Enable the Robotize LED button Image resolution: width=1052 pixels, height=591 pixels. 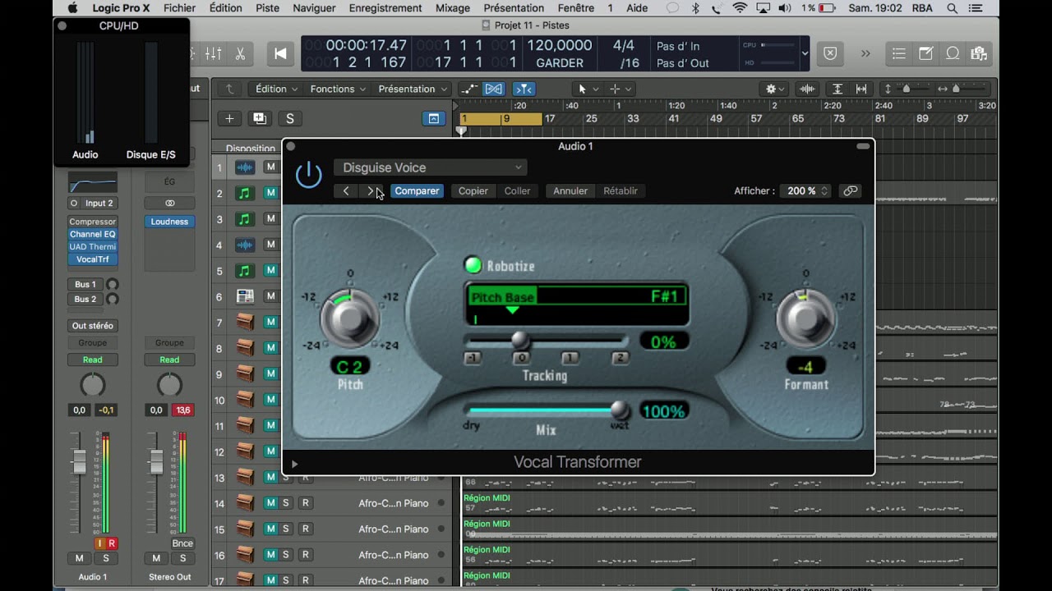[x=473, y=265]
